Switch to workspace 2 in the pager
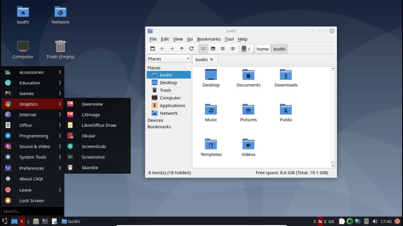Image resolution: width=403 pixels, height=226 pixels. tap(28, 221)
